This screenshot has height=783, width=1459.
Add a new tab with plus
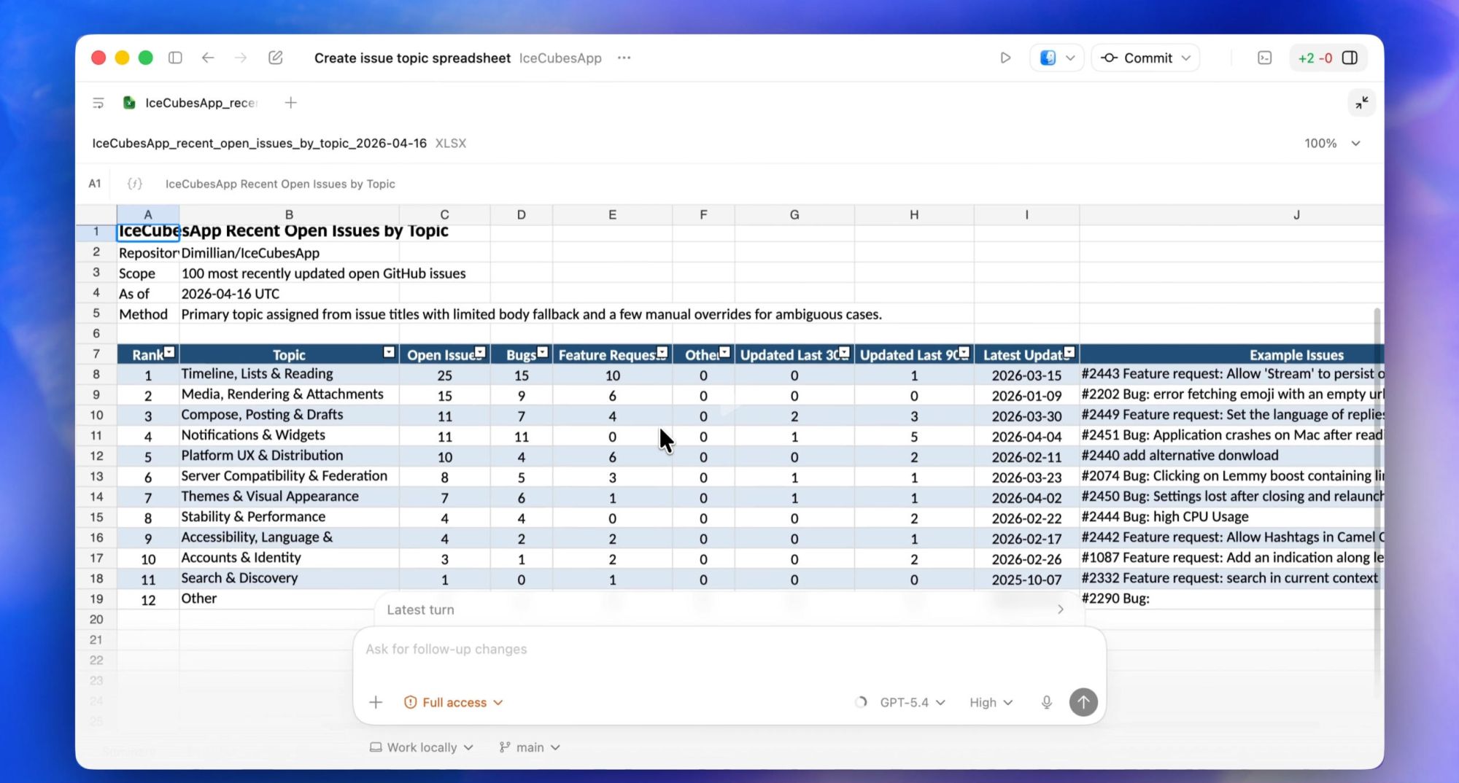(290, 103)
